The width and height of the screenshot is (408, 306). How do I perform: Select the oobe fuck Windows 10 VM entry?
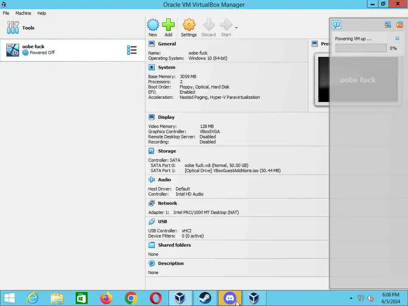(73, 50)
